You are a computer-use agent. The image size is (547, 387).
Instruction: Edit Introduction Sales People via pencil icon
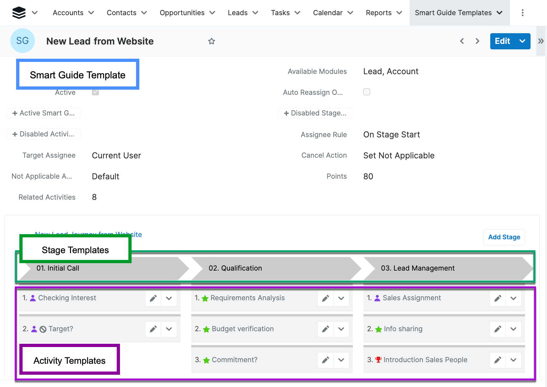pos(498,360)
